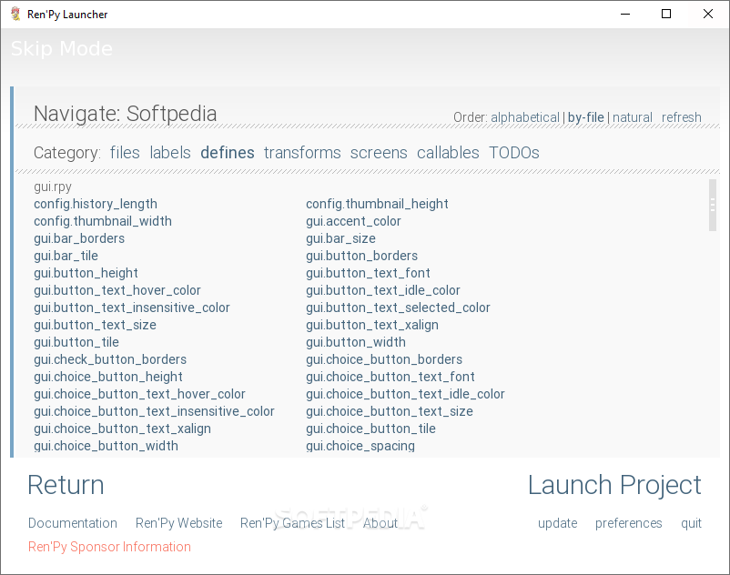Check for a Ren'Py update
Viewport: 730px width, 575px height.
coord(557,523)
